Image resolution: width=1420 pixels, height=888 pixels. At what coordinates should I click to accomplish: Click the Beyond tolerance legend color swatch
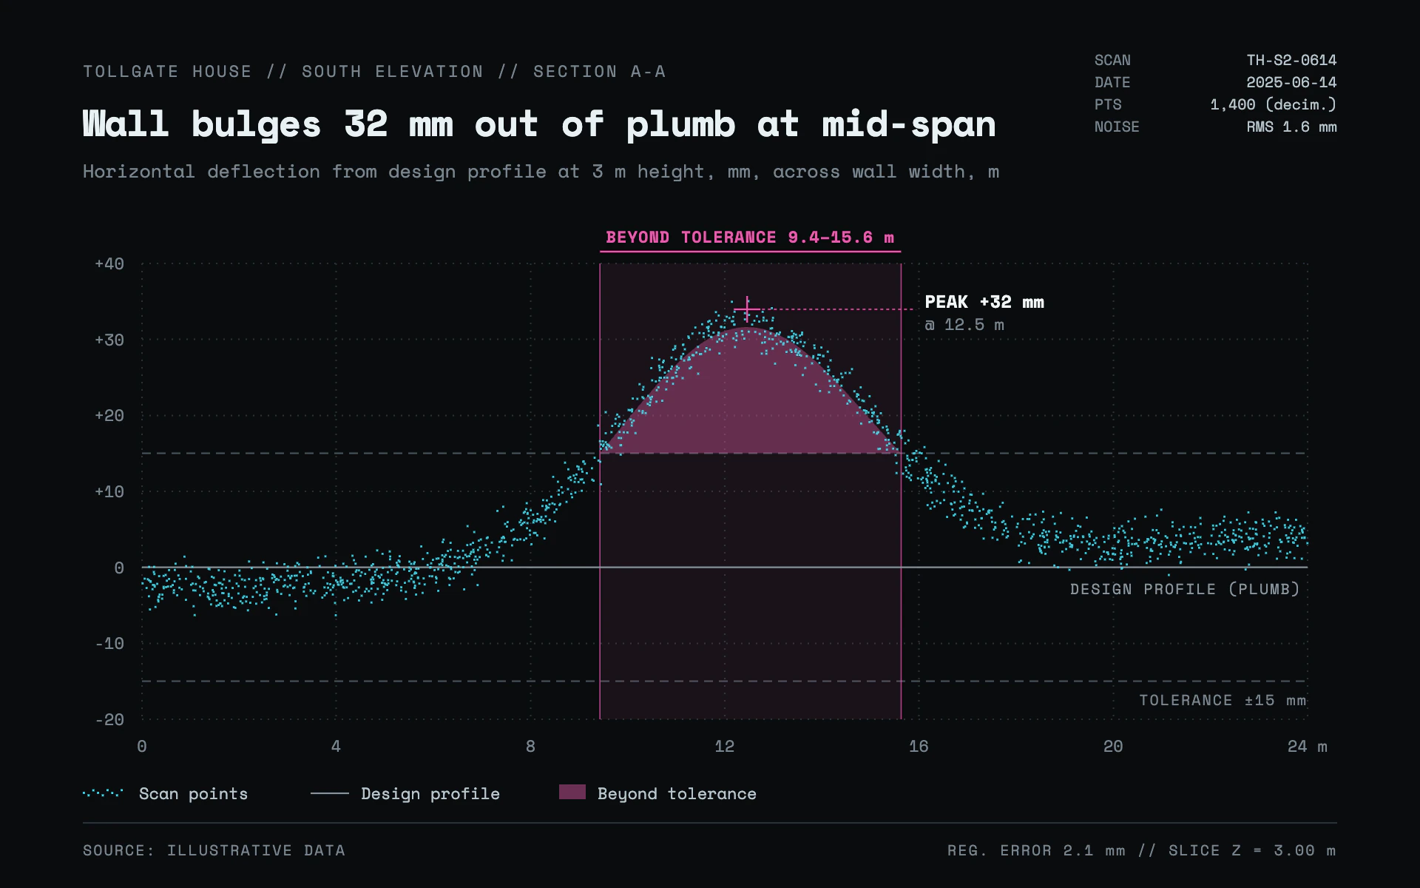click(x=572, y=793)
